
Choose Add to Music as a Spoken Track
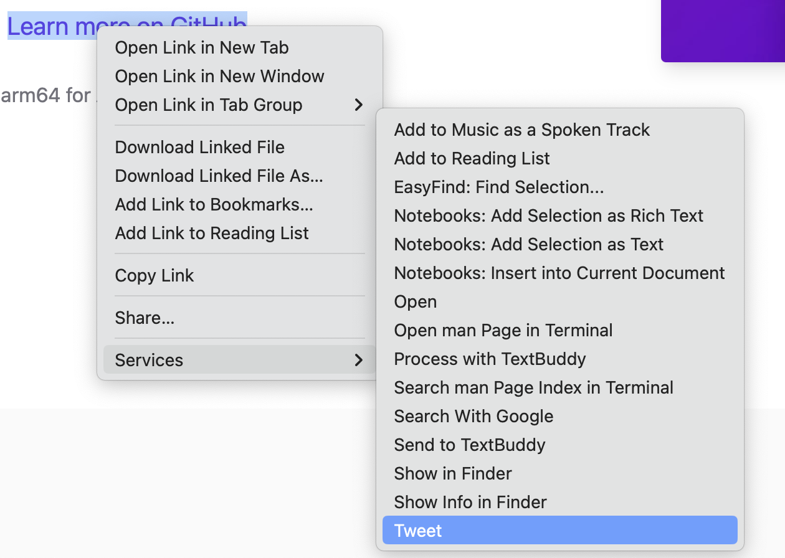pyautogui.click(x=521, y=130)
